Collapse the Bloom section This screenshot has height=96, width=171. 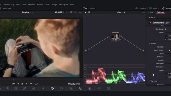149,43
